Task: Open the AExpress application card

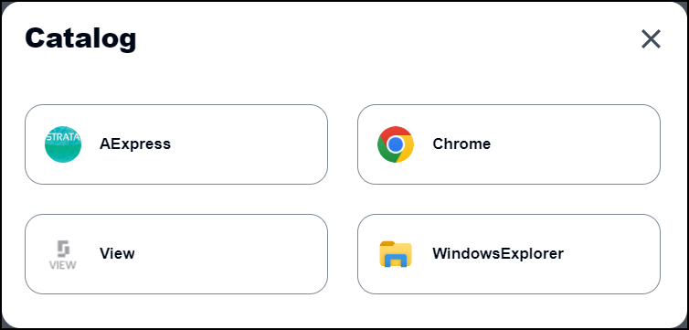Action: pos(176,144)
